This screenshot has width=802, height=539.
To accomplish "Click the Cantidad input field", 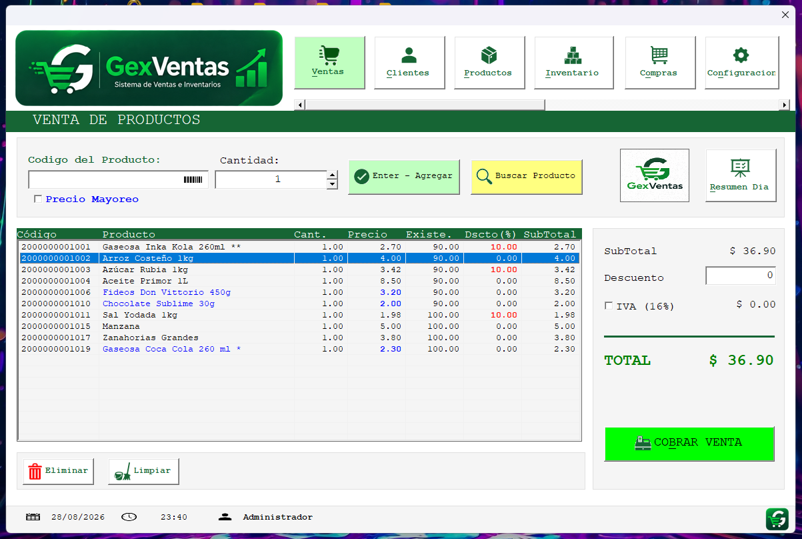I will pos(271,179).
